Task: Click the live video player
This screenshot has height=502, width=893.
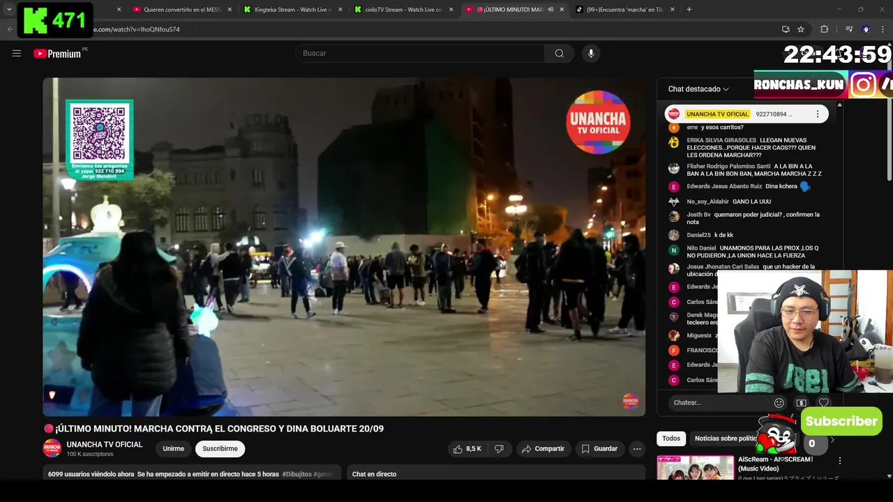Action: pos(344,247)
